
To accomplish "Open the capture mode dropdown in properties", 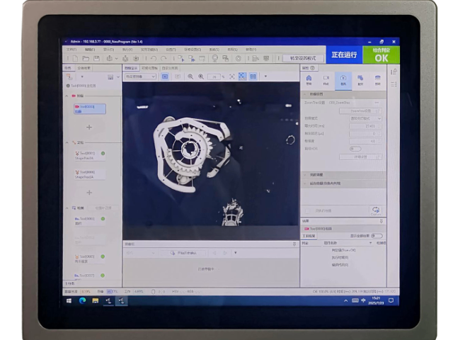I will pos(366,118).
